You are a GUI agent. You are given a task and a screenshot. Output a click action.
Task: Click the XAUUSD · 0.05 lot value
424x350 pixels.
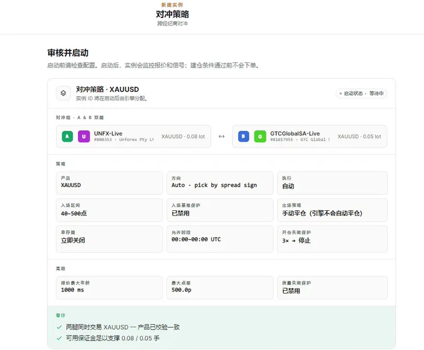pos(359,137)
